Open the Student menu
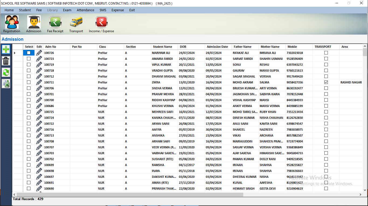The height and width of the screenshot is (206, 368). (x=25, y=10)
